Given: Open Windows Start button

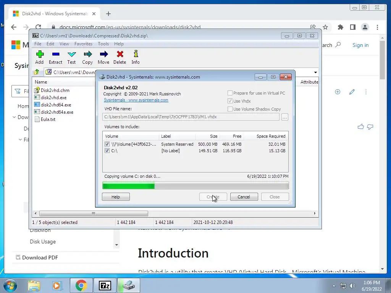Looking at the screenshot, I should pos(10,285).
